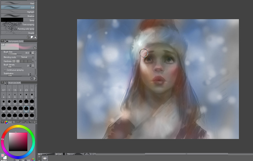The width and height of the screenshot is (253, 161).
Task: Open the Blending mode dropdown
Action: (25, 57)
